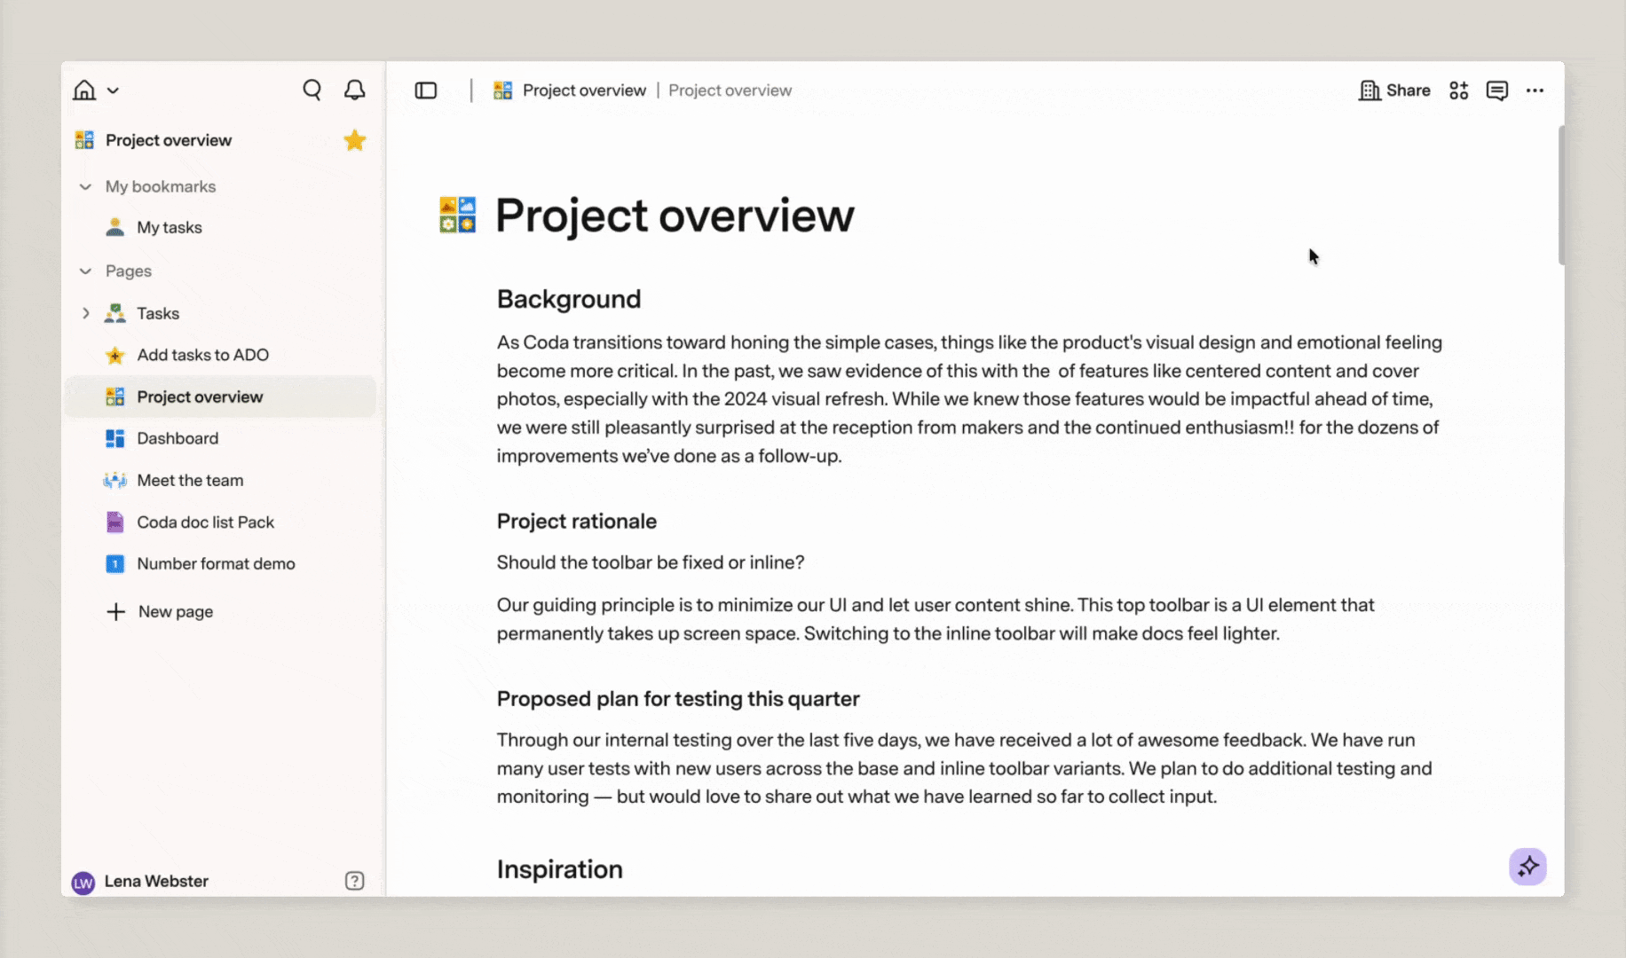Open the home workspace icon
1626x958 pixels.
[84, 90]
